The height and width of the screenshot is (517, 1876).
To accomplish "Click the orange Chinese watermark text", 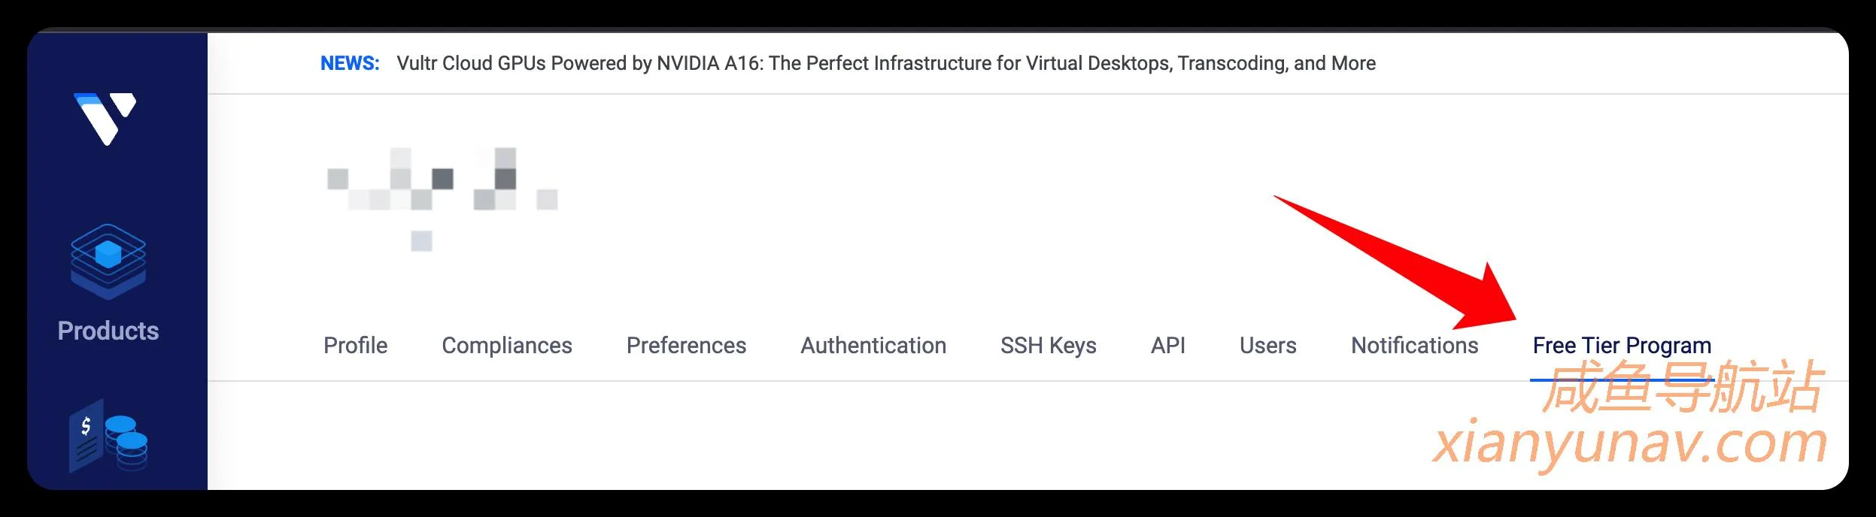I will coord(1682,388).
